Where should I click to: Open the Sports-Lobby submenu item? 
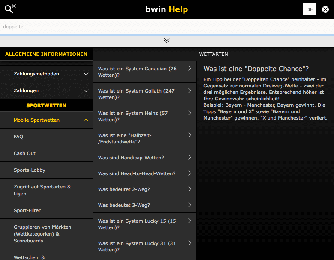click(46, 170)
